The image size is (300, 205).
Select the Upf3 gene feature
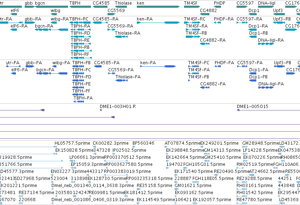tap(279, 14)
